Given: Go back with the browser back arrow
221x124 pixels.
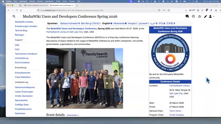Looking at the screenshot, I should 8,10.
